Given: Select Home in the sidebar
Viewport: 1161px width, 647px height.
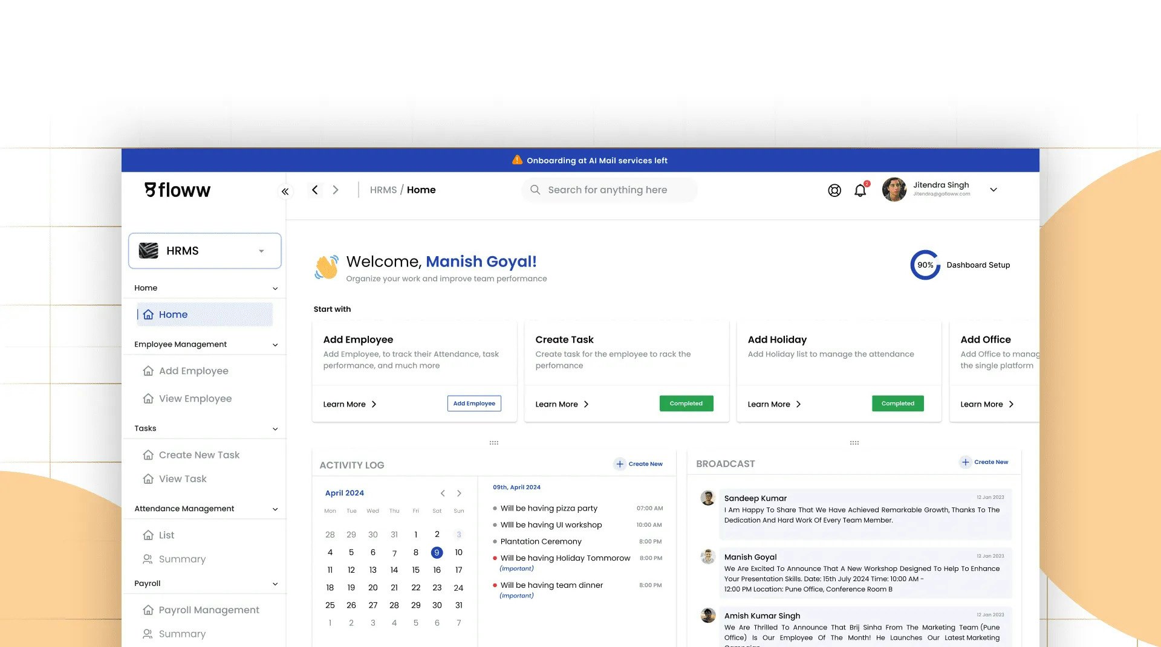Looking at the screenshot, I should (204, 315).
